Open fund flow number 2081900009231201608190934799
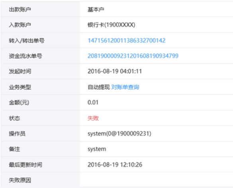The width and height of the screenshot is (233, 188). [133, 56]
